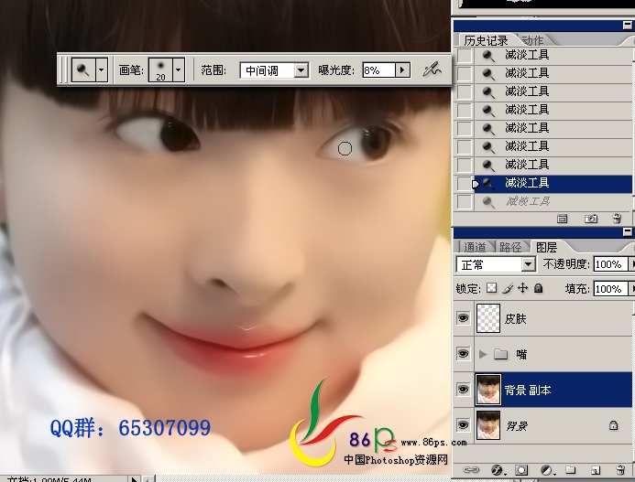Delete the current state with the history trash icon

click(617, 219)
